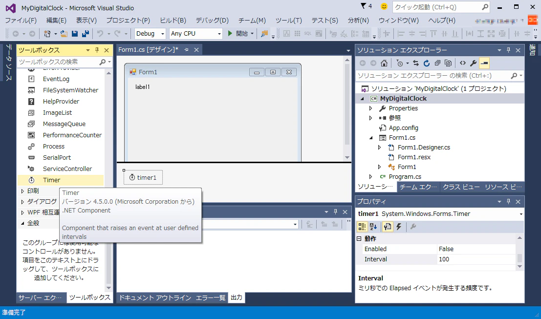
Task: Collapse the 動作 property category
Action: click(x=359, y=239)
